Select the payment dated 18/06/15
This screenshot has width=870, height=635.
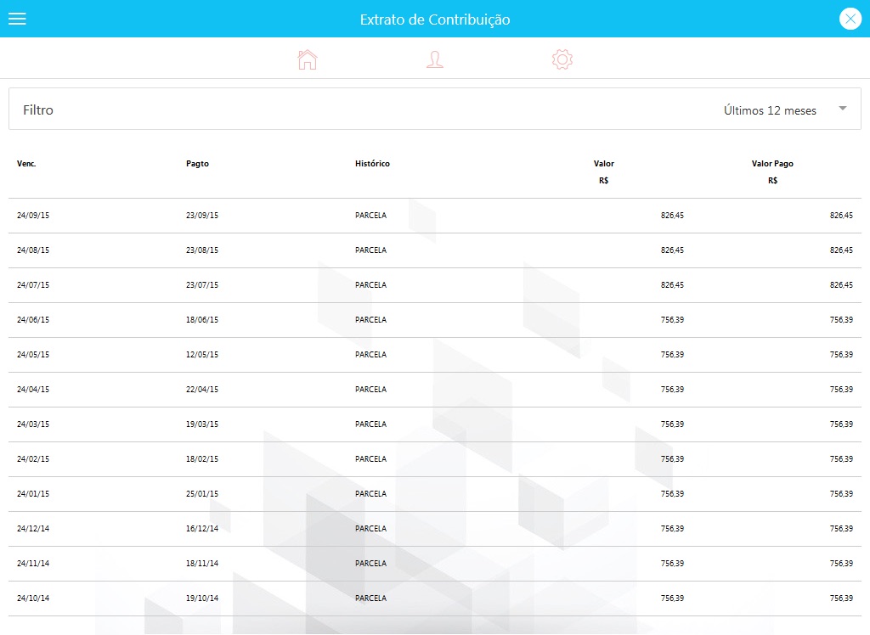pos(202,320)
